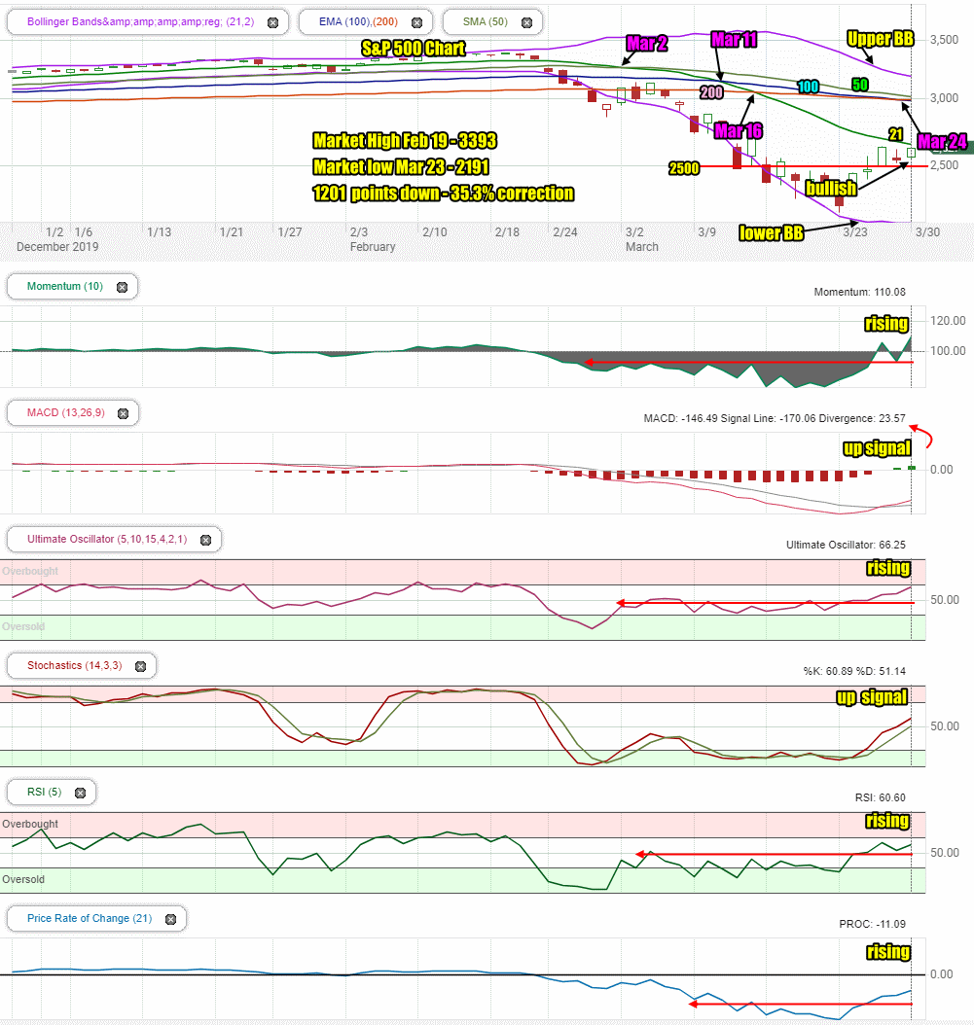Close the Ultimate Oscillator panel with its X
This screenshot has height=1025, width=974.
tap(206, 540)
